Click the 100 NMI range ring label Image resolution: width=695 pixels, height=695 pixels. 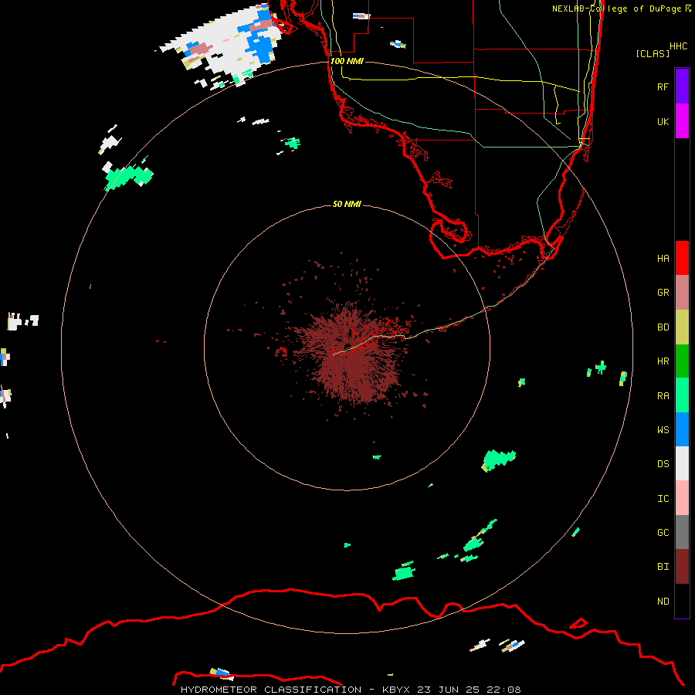(x=347, y=61)
